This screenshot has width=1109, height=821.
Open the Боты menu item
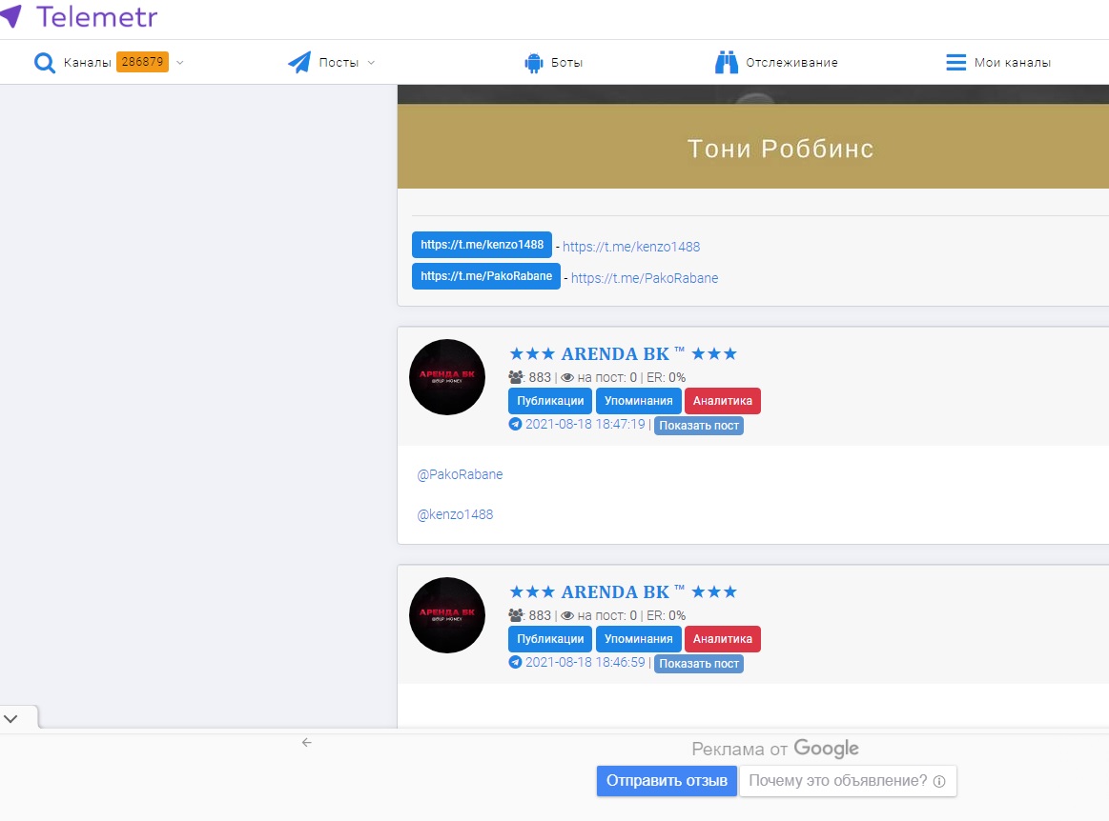coord(566,62)
